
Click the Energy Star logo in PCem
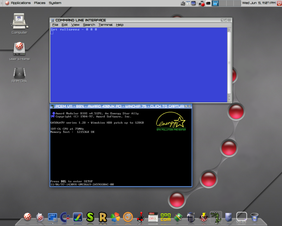pos(171,121)
